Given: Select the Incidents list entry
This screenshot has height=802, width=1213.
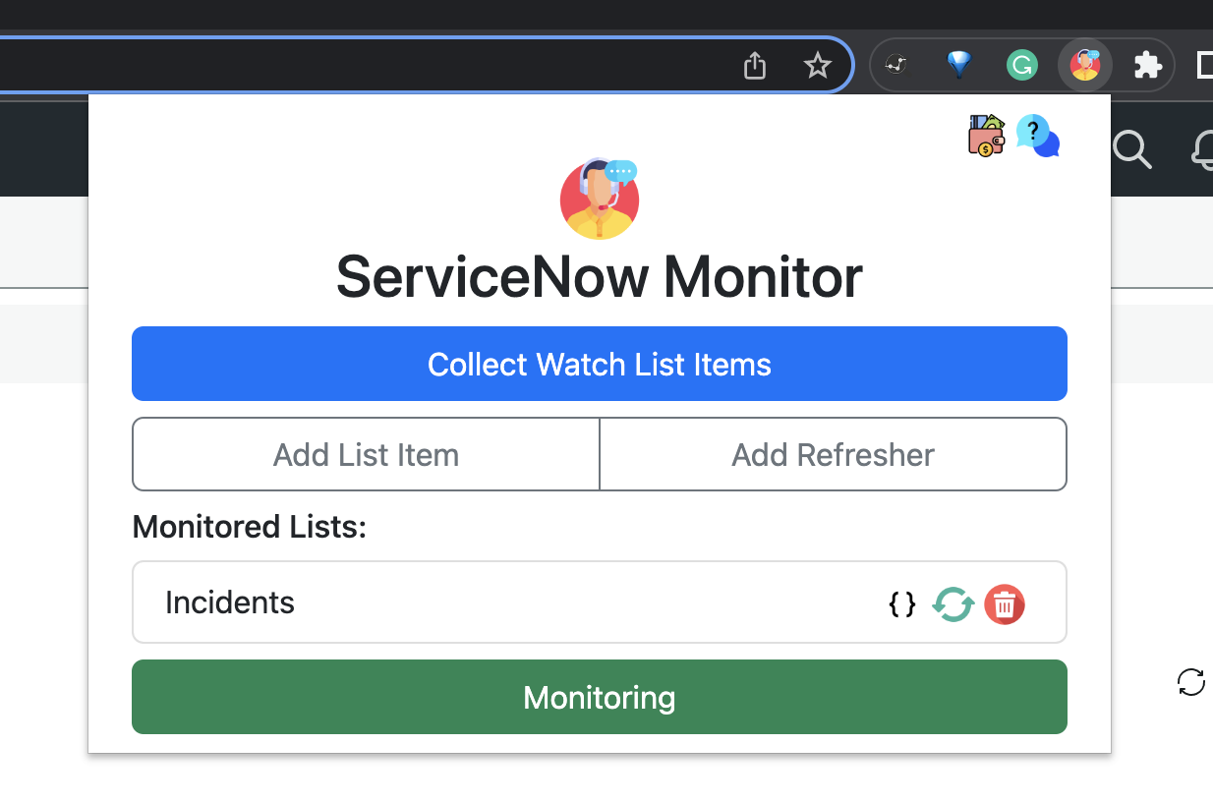Looking at the screenshot, I should point(600,602).
